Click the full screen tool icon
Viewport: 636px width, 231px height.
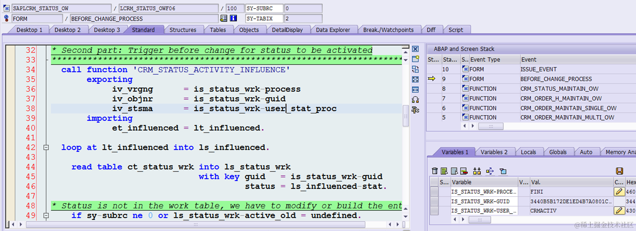(x=415, y=80)
